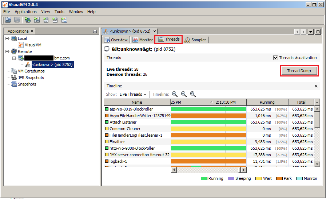This screenshot has width=326, height=199.
Task: Click the timeline horizontal scroll left arrow
Action: (174, 170)
